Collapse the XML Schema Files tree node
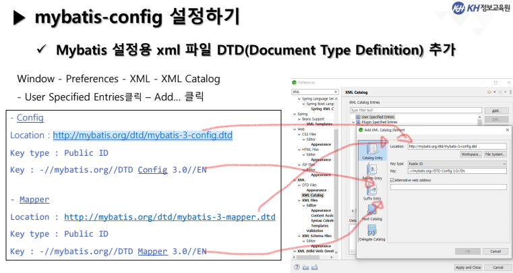 [x=299, y=236]
